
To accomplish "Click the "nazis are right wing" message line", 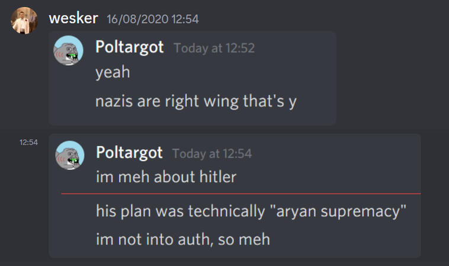I will [x=196, y=101].
